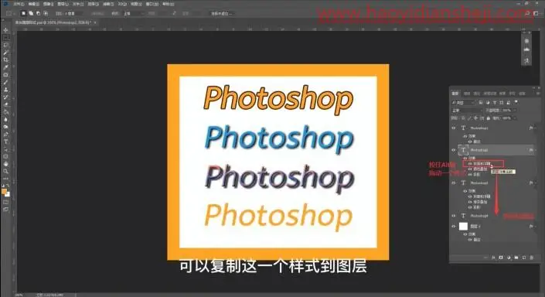This screenshot has width=545, height=297.
Task: Select the Eraser tool
Action: point(6,104)
